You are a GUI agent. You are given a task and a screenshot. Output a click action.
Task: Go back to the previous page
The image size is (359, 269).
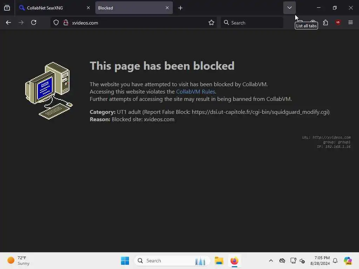click(8, 22)
